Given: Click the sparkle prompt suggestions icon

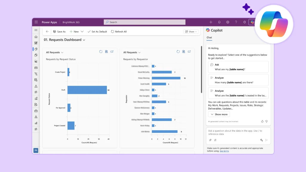Looking at the screenshot, I should (261, 140).
